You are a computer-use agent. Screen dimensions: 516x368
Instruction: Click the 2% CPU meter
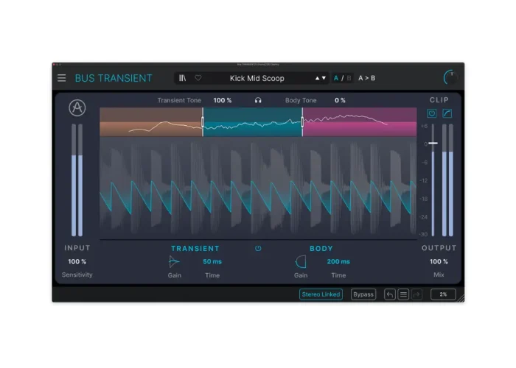coord(443,294)
